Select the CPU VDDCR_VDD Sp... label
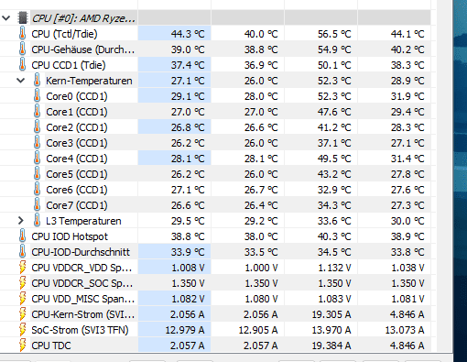Viewport: 467px width, 362px height. 81,268
